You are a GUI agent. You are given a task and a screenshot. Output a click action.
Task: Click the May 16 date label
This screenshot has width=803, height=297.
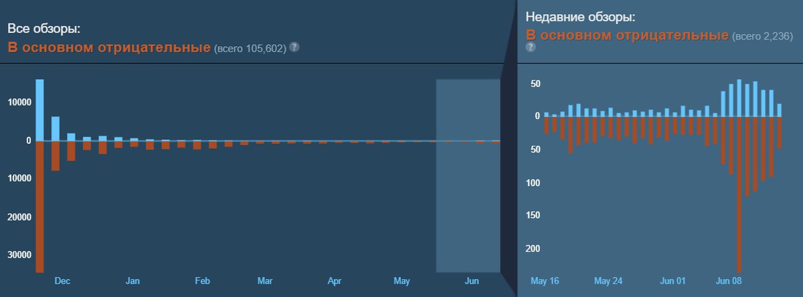click(x=545, y=281)
